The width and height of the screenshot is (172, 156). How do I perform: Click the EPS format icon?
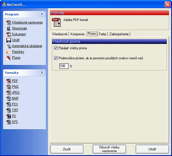(x=9, y=122)
